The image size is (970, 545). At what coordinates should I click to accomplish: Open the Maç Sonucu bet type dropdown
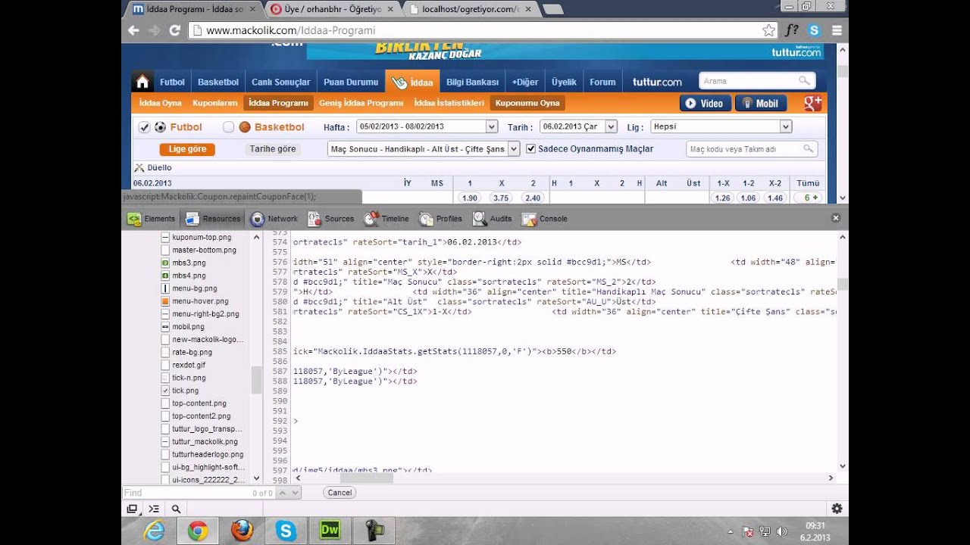tap(424, 149)
